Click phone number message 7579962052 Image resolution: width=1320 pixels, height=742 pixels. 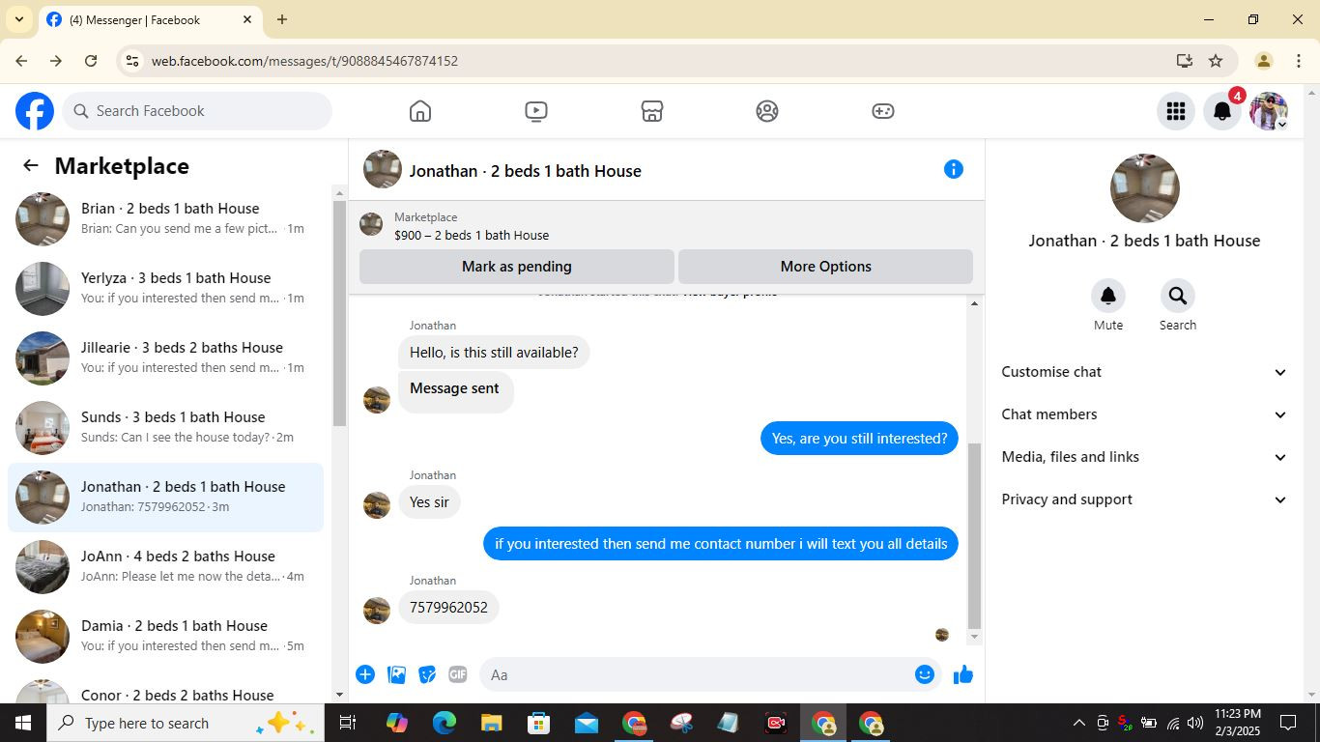click(449, 608)
